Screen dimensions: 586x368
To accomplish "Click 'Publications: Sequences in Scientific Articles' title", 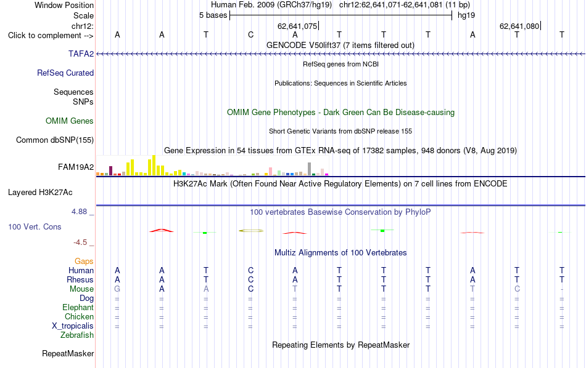I will (340, 83).
